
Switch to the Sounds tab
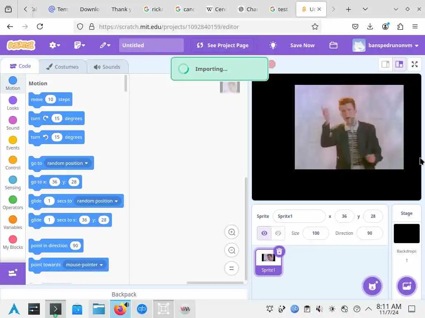tap(107, 67)
